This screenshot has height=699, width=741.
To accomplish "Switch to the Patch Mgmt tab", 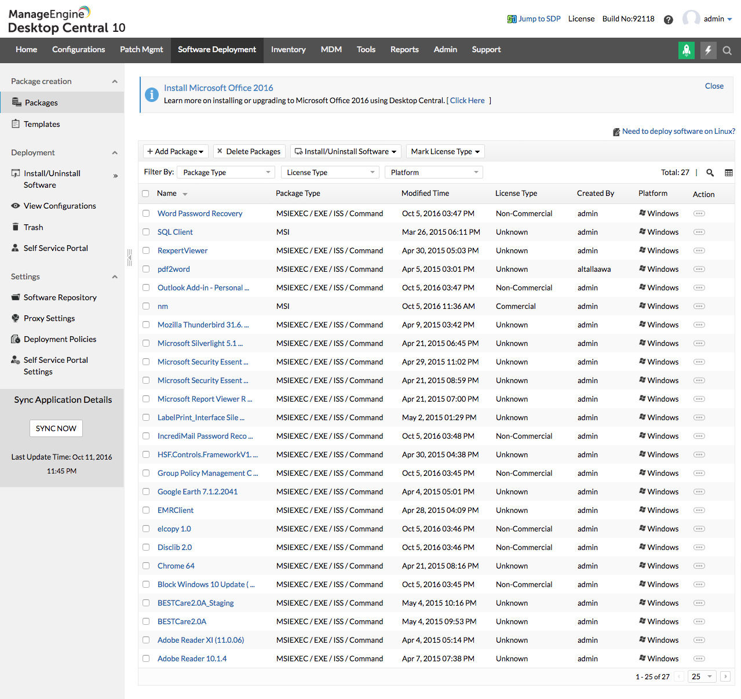I will (141, 50).
